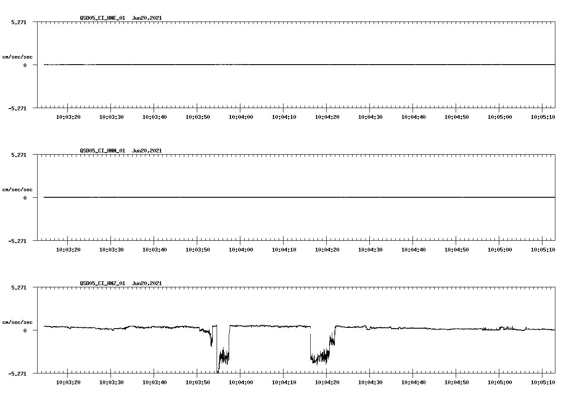Choose the 10:03:20 time label under the HNZ plot
586x398 pixels.
pyautogui.click(x=68, y=382)
